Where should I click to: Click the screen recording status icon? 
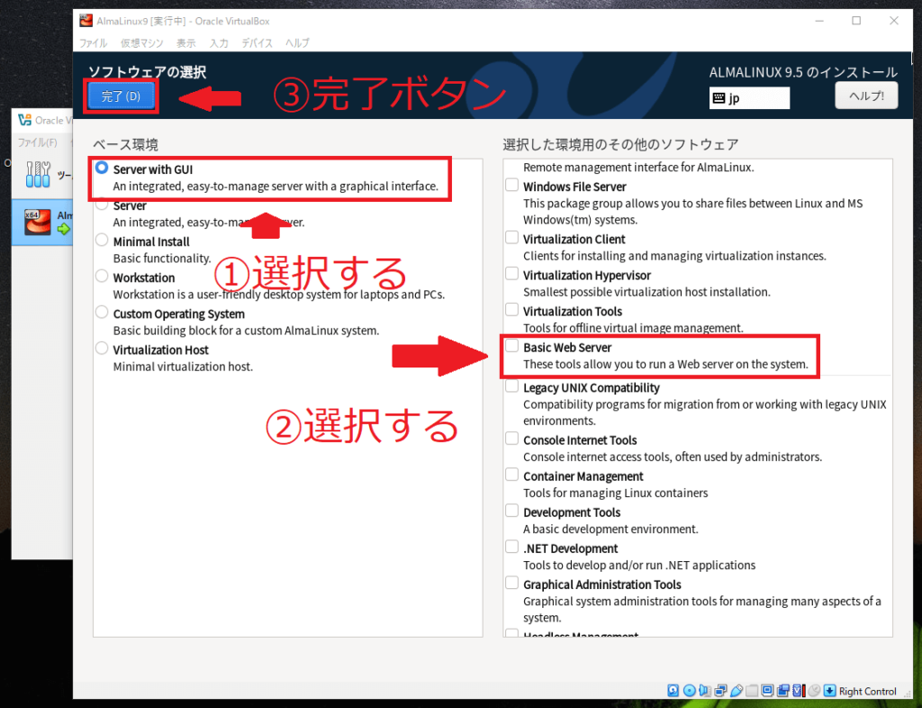coord(782,690)
